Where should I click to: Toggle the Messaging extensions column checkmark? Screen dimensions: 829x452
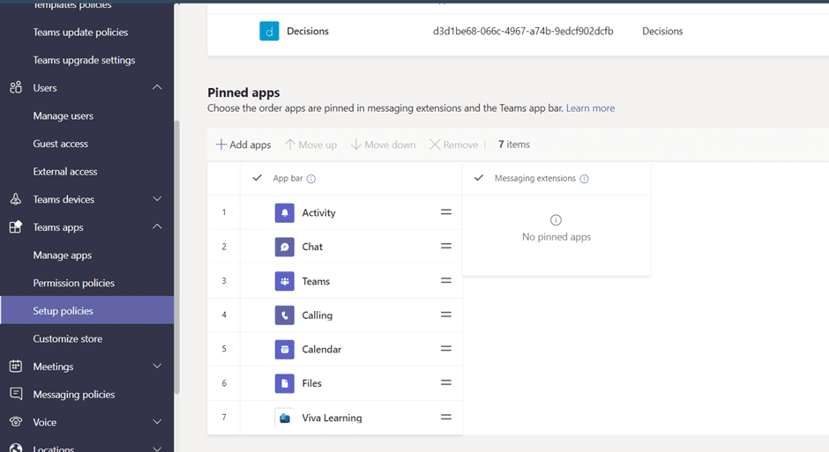[479, 178]
